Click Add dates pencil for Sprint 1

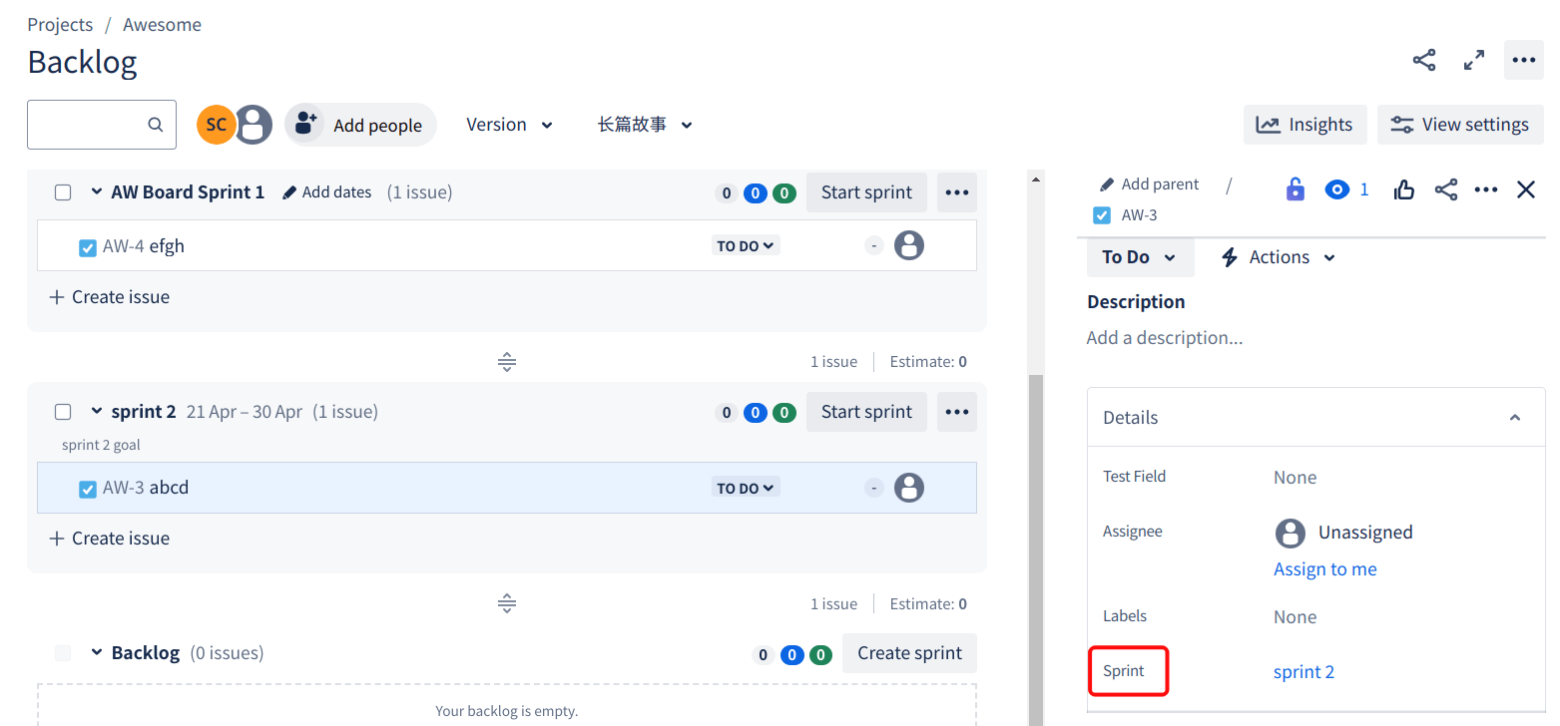[x=327, y=191]
